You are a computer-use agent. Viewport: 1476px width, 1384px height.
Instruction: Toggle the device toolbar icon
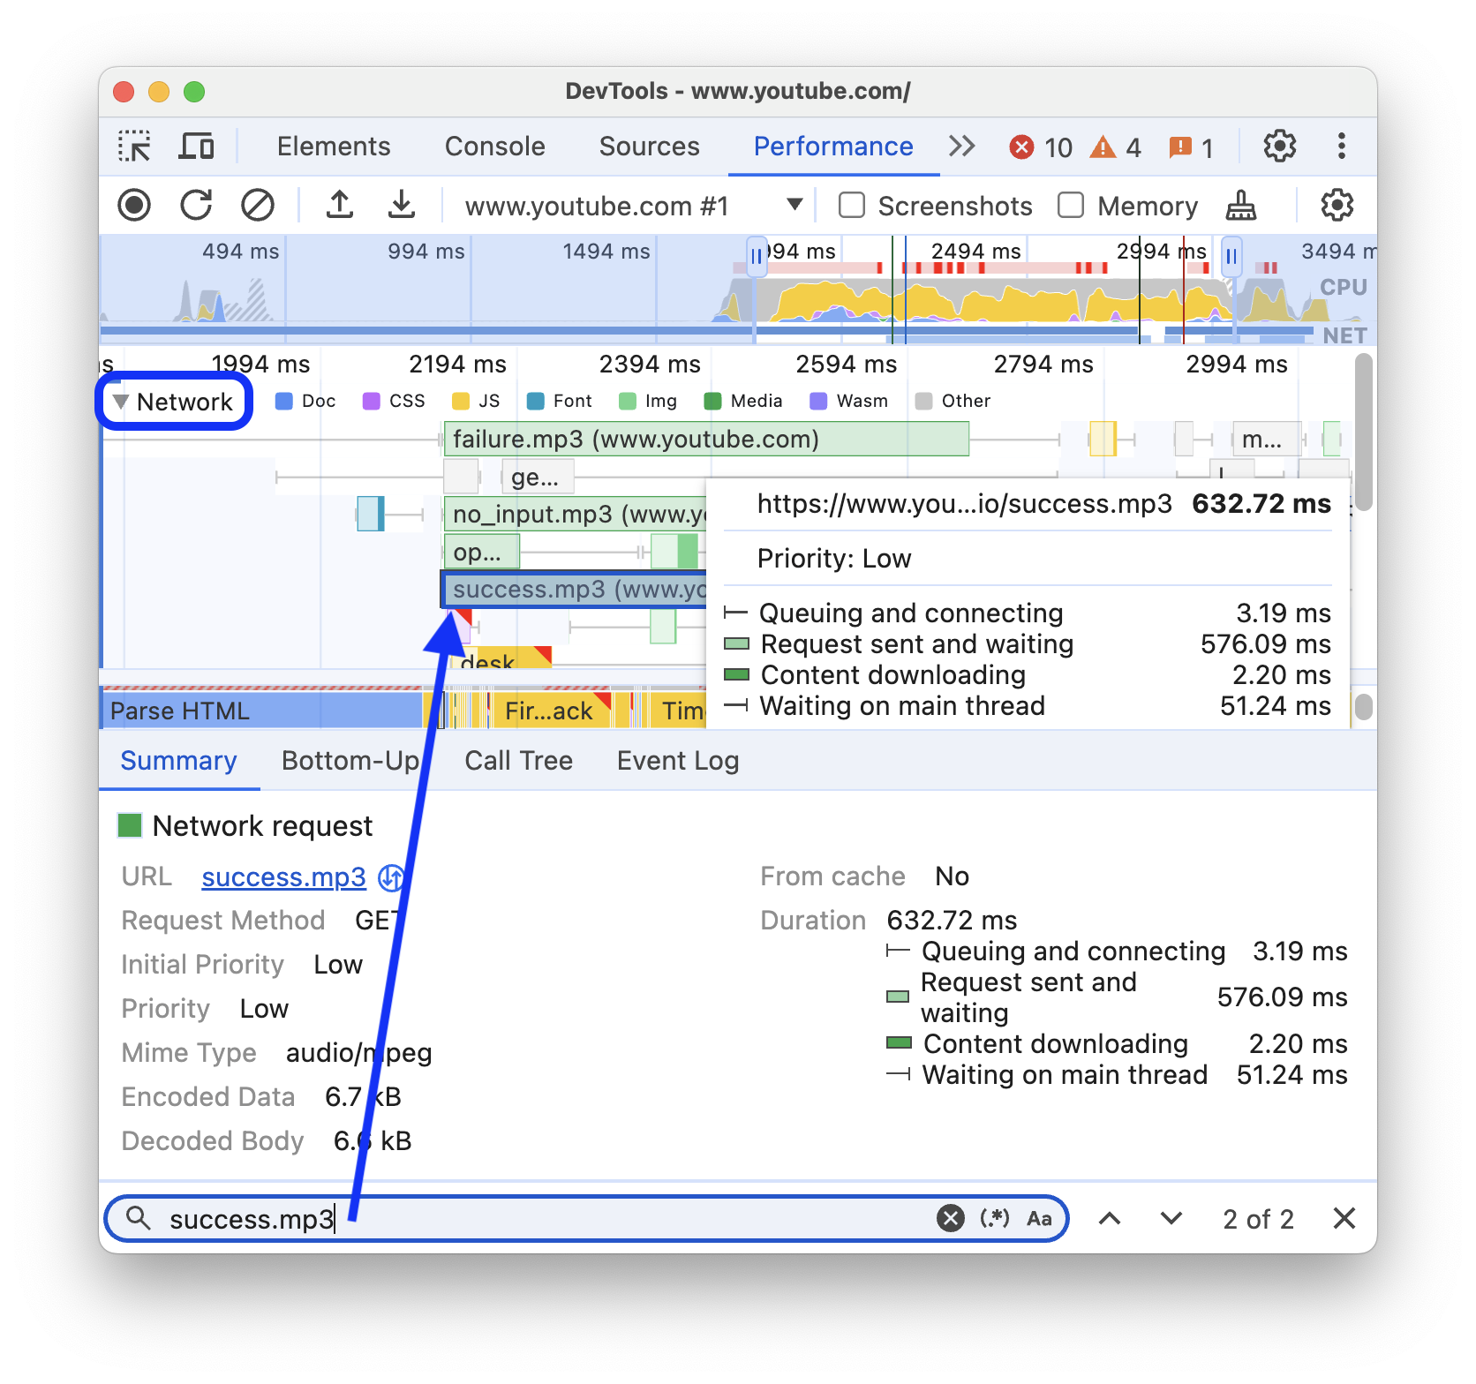pos(197,147)
